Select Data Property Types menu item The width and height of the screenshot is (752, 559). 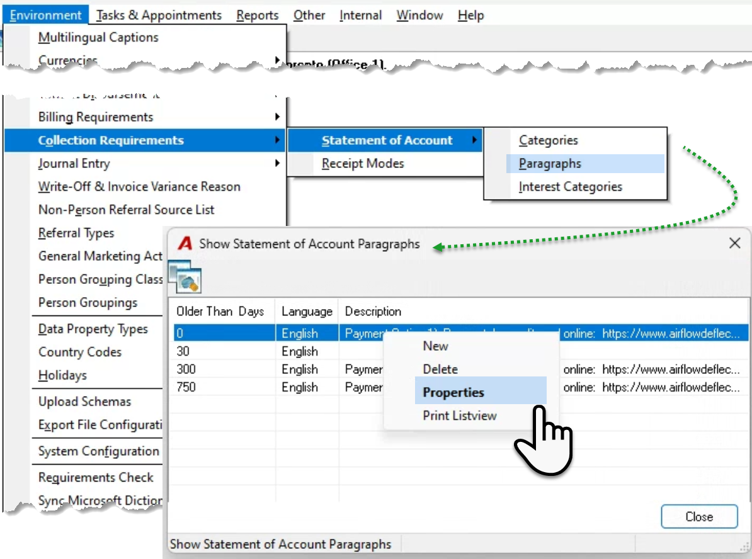click(x=84, y=329)
